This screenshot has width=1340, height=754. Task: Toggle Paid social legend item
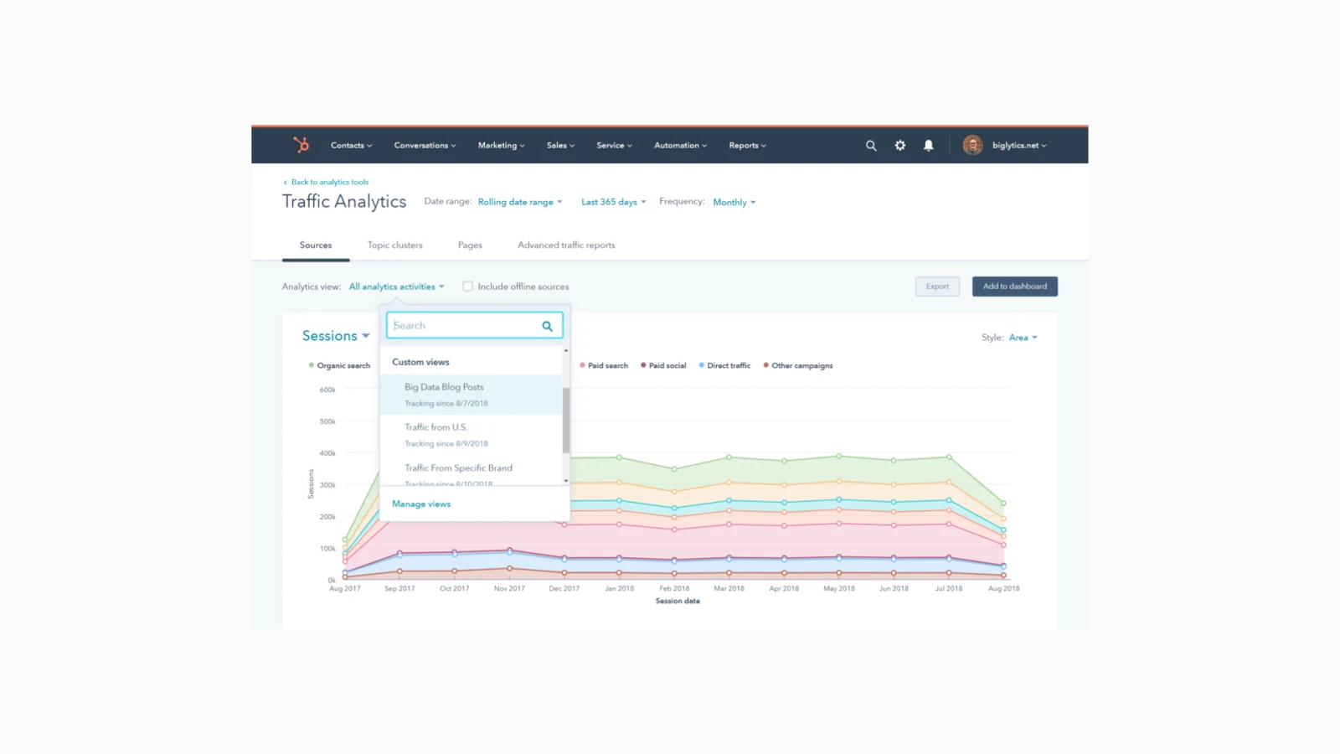663,366
